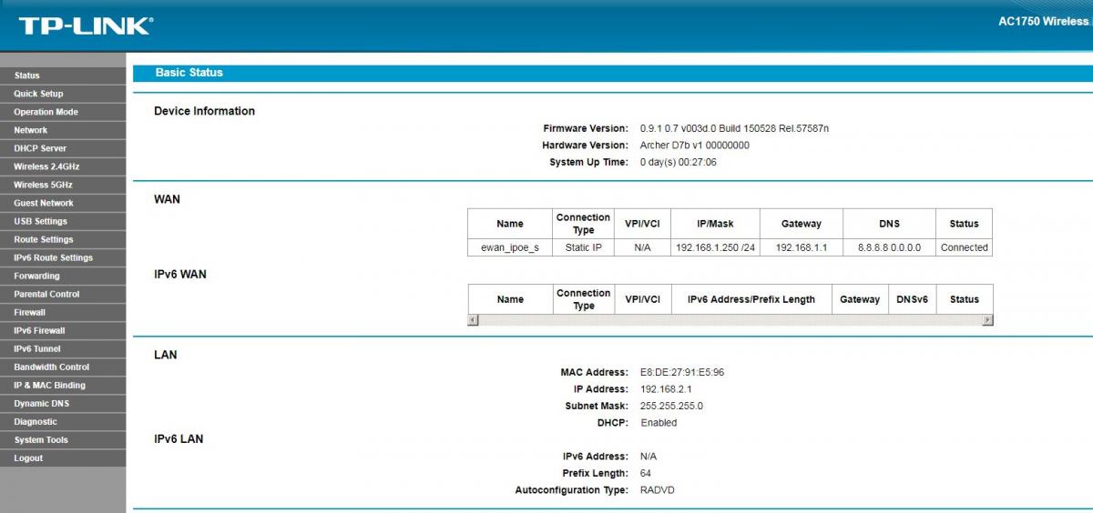
Task: Open Route Settings menu
Action: [63, 239]
